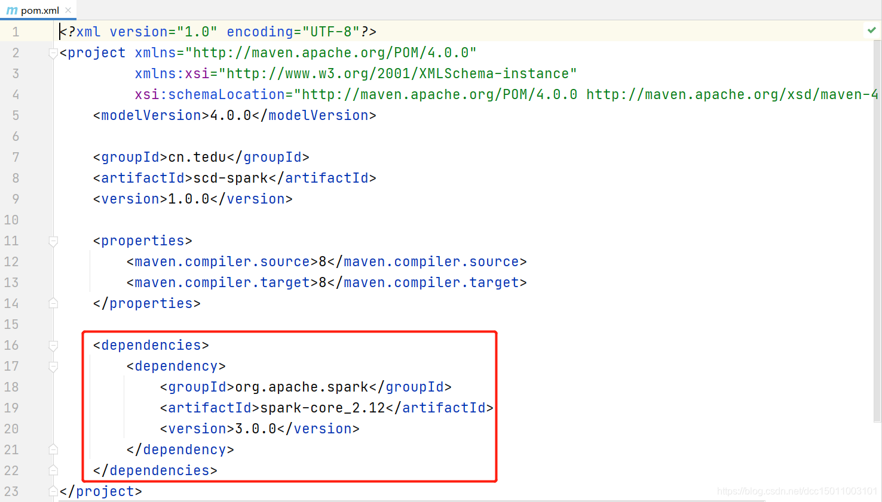Click the closing dependency tag on line 21
Image resolution: width=882 pixels, height=502 pixels.
[180, 449]
